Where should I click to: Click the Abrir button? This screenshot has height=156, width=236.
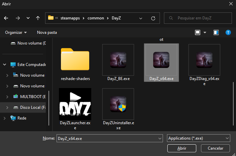[x=182, y=148]
